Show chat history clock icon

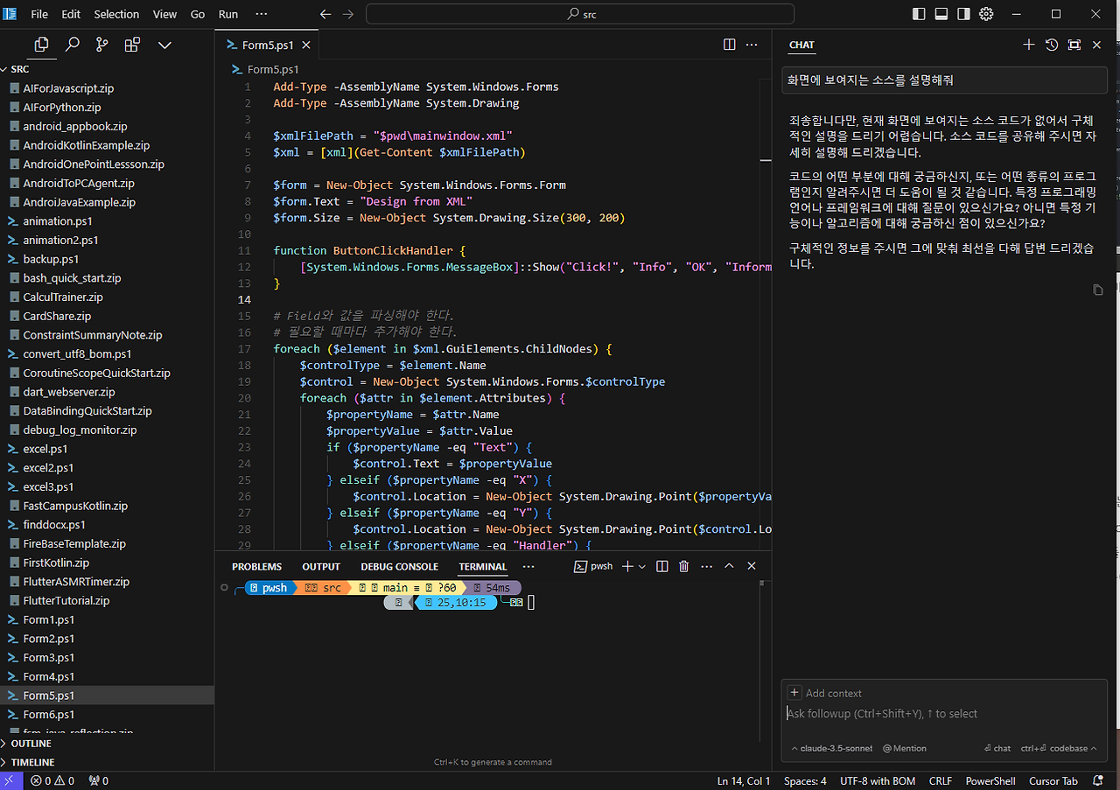pyautogui.click(x=1052, y=45)
